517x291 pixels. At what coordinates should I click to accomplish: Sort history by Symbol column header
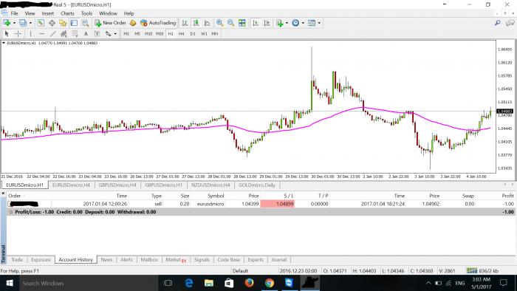click(x=216, y=196)
